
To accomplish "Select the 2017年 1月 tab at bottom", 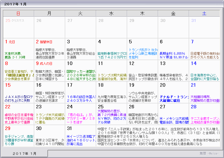I will coord(24,154).
